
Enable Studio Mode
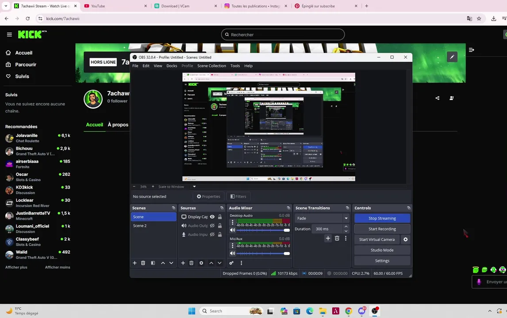point(382,250)
